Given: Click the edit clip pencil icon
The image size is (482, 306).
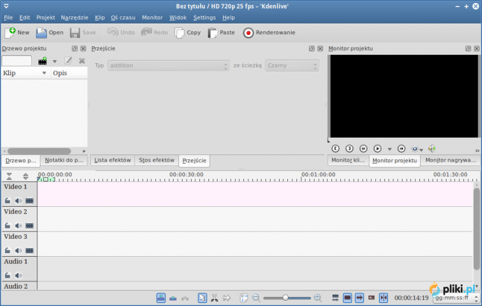Looking at the screenshot, I should (68, 61).
